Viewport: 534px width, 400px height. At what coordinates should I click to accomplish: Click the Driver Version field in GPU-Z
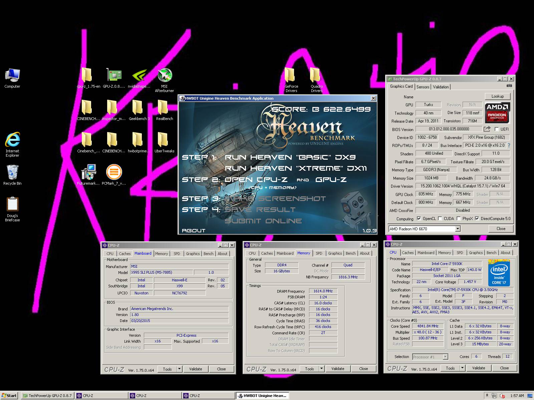(463, 186)
